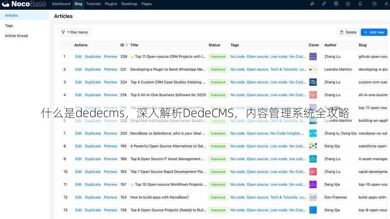Click the filter funnel icon
390x219 pixels.
click(63, 32)
